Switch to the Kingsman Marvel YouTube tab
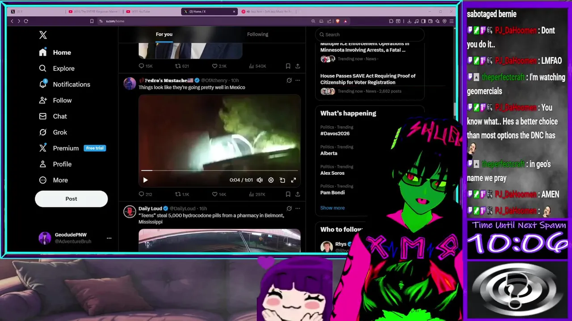The image size is (572, 321). (x=93, y=12)
